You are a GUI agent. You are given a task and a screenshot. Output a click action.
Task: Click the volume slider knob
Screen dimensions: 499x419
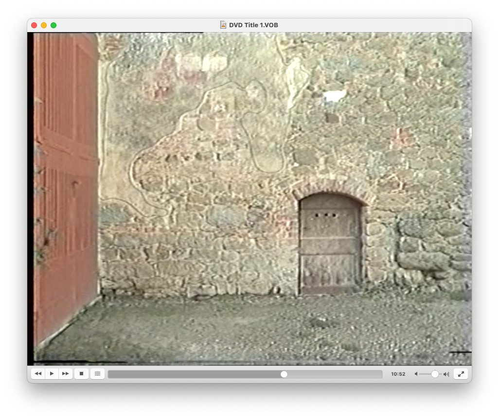click(x=435, y=374)
